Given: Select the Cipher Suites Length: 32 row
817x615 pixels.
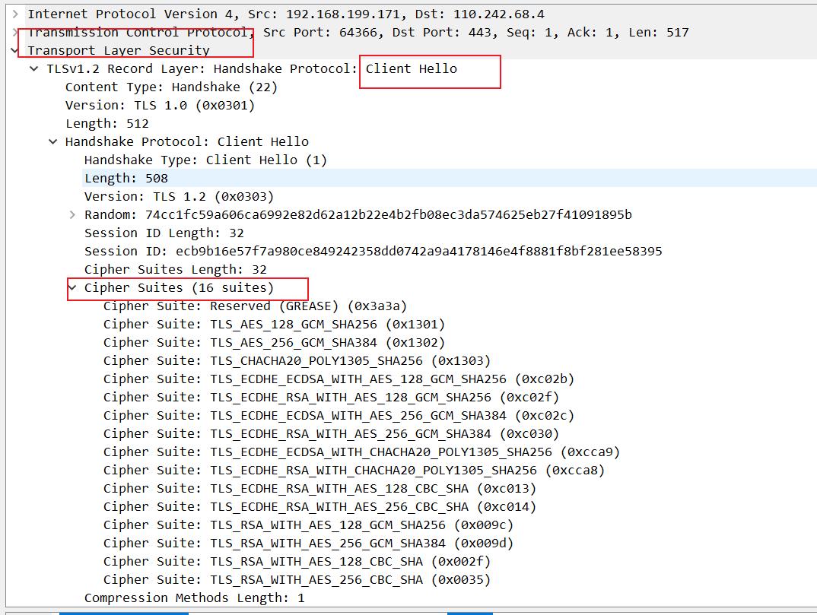Looking at the screenshot, I should (175, 269).
